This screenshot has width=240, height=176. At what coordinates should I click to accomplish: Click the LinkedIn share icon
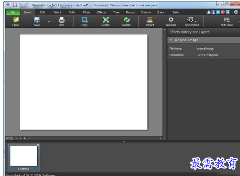(x=228, y=12)
